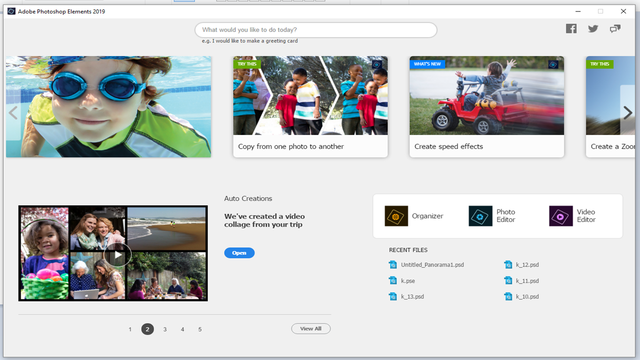This screenshot has width=640, height=360.
Task: Click the camera icon on Create speed effects card
Action: pos(552,64)
